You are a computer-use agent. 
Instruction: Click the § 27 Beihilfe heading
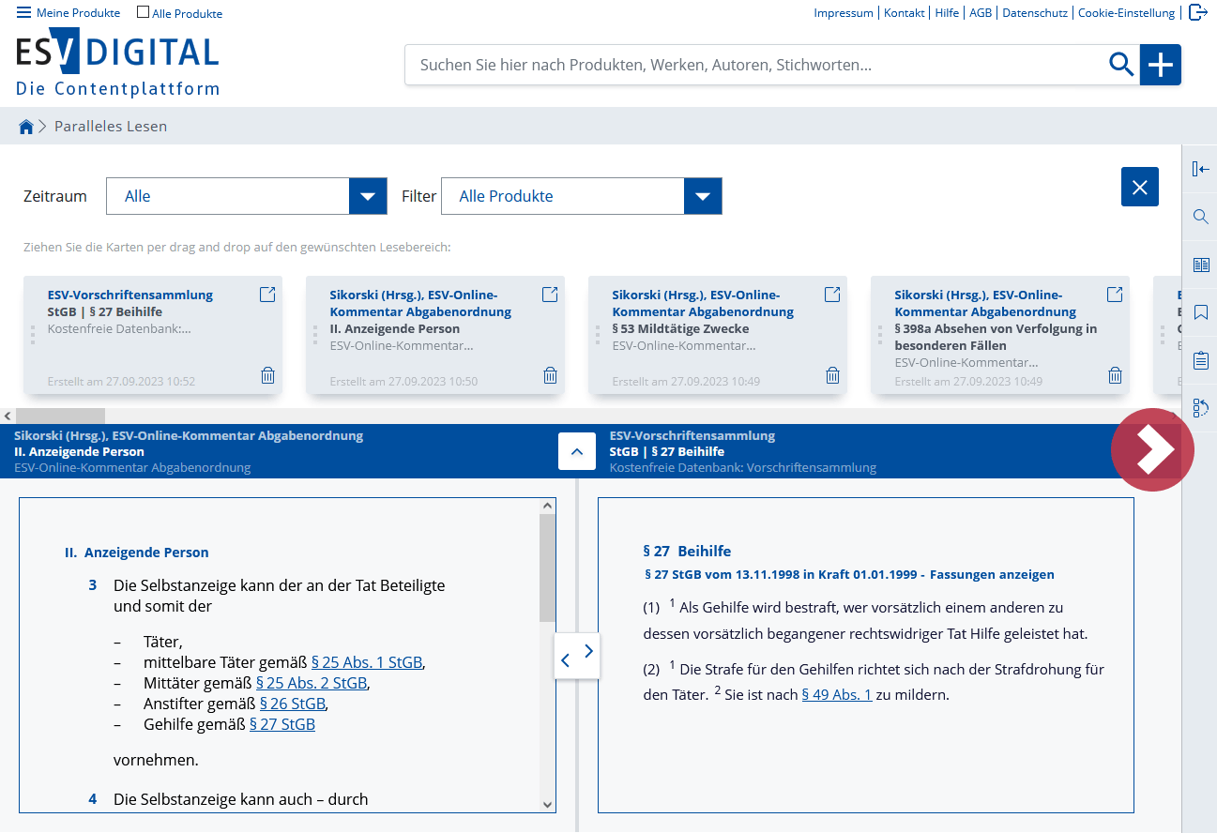click(687, 551)
